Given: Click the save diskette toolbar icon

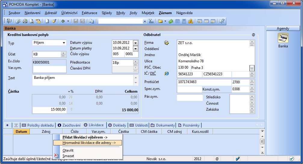Looking at the screenshot, I should (x=76, y=21).
